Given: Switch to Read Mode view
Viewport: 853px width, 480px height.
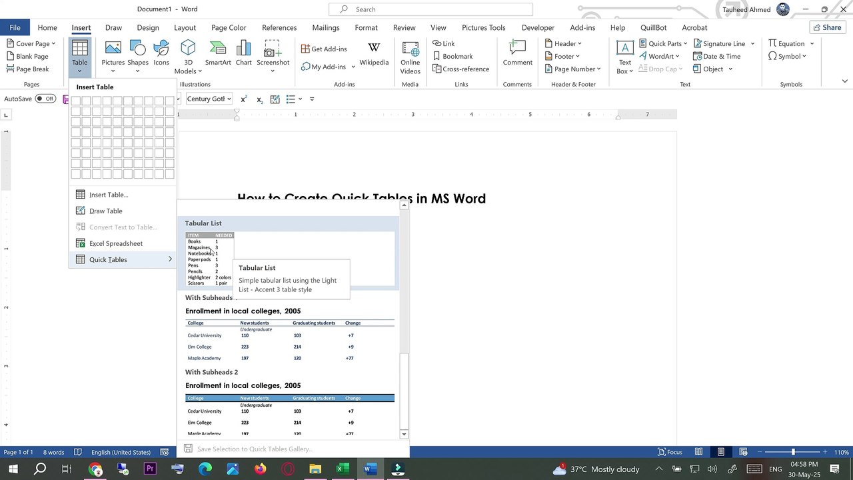Looking at the screenshot, I should [x=698, y=452].
